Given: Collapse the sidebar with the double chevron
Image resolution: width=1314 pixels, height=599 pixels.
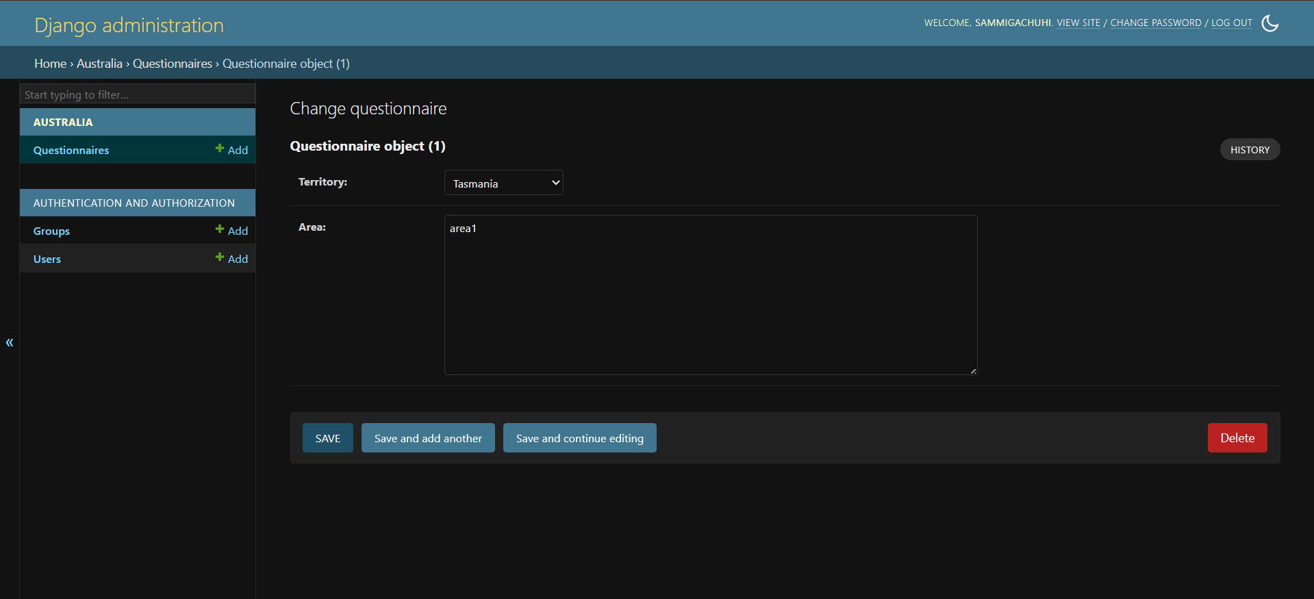Looking at the screenshot, I should pyautogui.click(x=10, y=342).
